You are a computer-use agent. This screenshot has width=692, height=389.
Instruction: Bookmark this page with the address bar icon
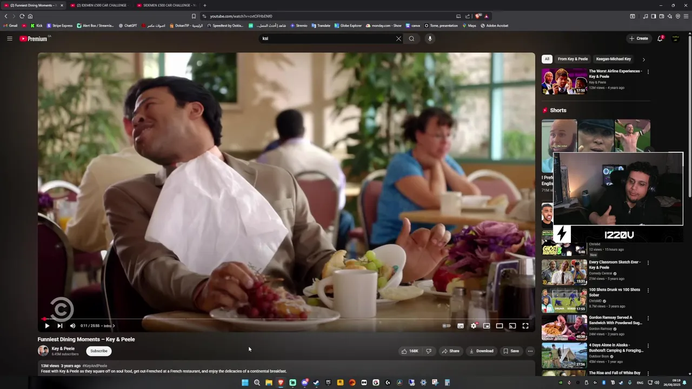pyautogui.click(x=194, y=16)
